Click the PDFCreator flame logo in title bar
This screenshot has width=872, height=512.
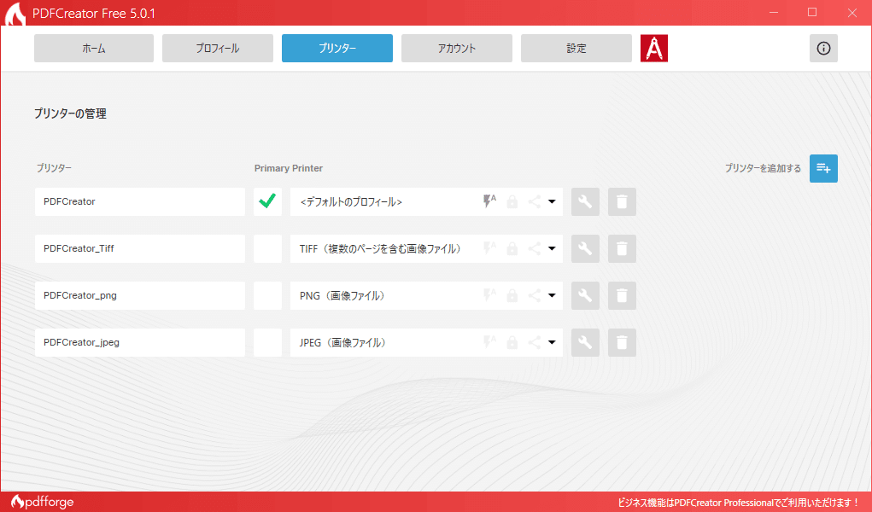[x=15, y=14]
